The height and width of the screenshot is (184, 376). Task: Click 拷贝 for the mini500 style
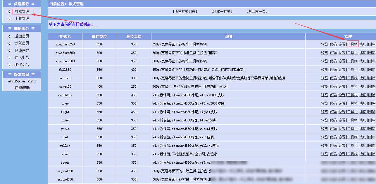[x=363, y=78]
